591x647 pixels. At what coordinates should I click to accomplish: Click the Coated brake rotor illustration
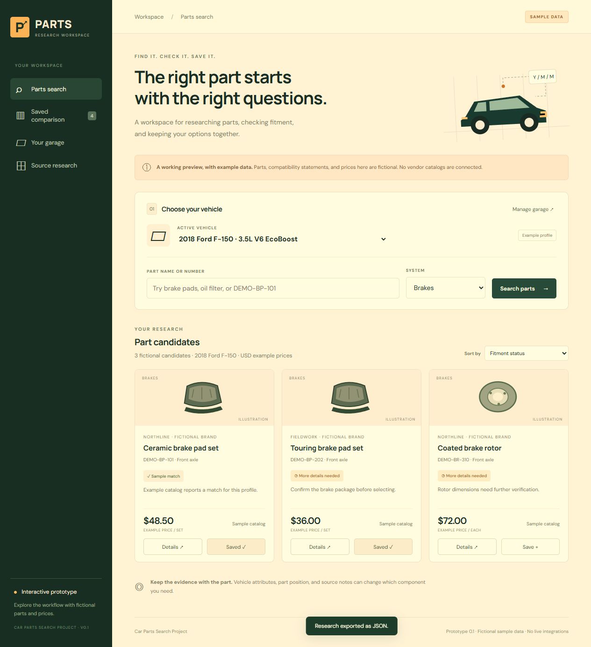pyautogui.click(x=498, y=397)
